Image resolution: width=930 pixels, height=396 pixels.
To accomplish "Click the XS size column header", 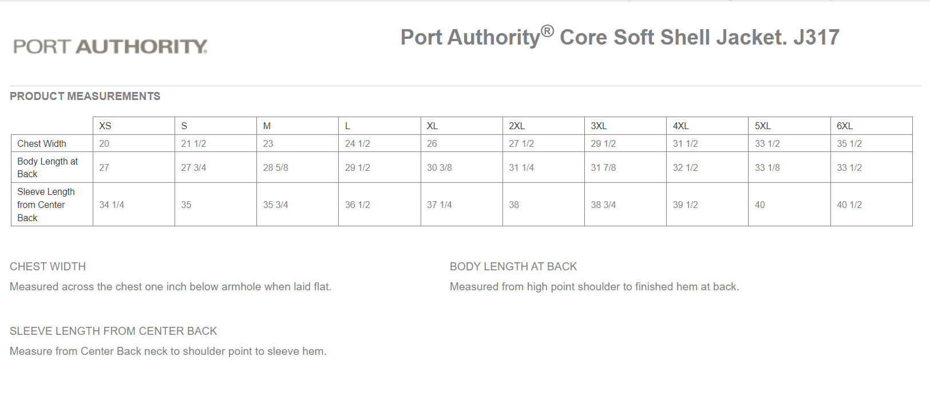I will (x=105, y=126).
